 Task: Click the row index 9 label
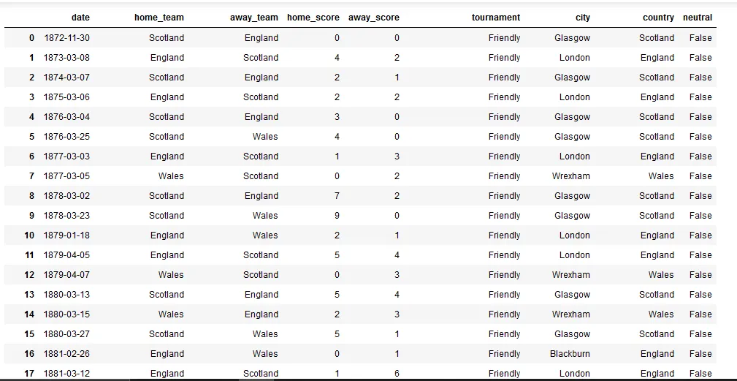[31, 216]
